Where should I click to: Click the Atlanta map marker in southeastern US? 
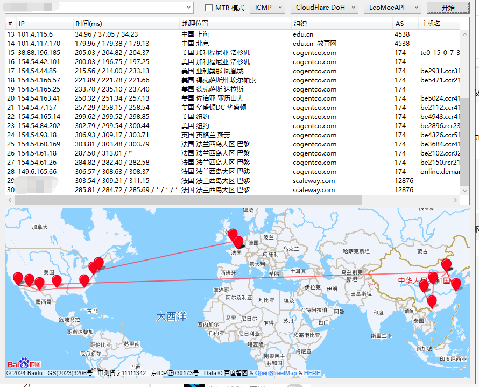[x=84, y=280]
